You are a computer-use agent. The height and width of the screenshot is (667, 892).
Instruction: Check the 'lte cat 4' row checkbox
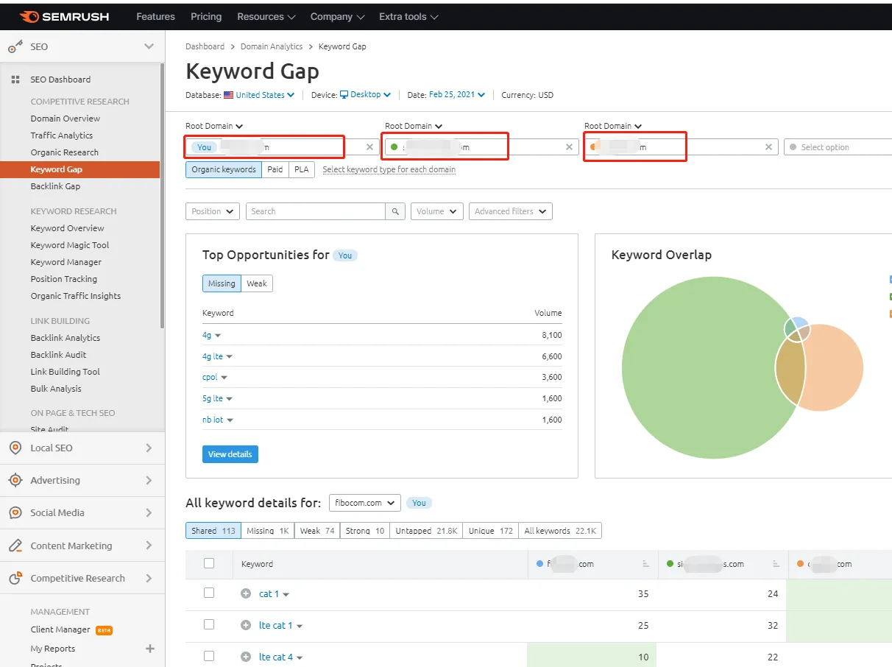click(x=209, y=656)
